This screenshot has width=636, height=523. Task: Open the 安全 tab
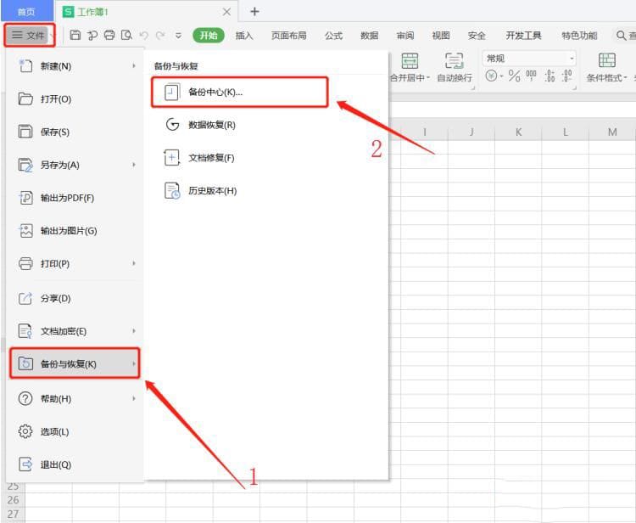pos(477,36)
